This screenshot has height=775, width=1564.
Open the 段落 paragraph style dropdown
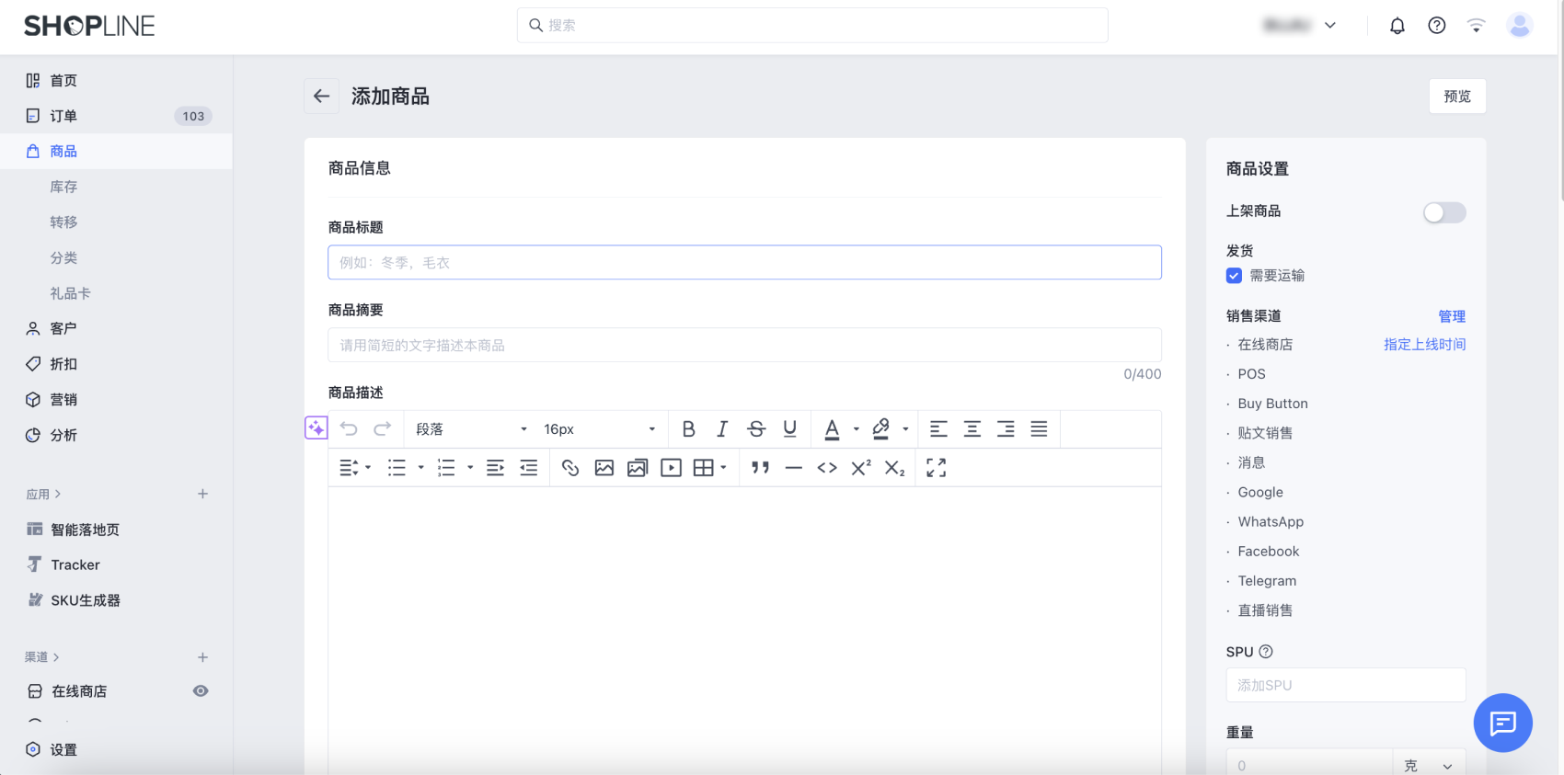(472, 429)
